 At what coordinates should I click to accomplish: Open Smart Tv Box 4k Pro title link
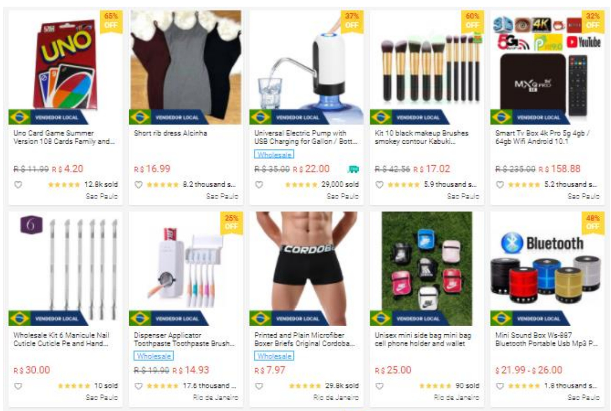(542, 138)
